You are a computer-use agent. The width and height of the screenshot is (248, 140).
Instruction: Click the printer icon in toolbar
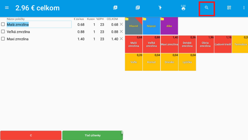tap(183, 8)
